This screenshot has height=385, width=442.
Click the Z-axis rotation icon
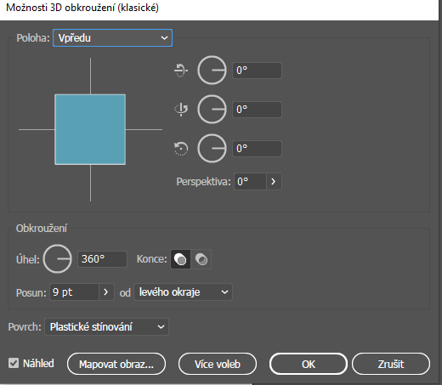(181, 149)
